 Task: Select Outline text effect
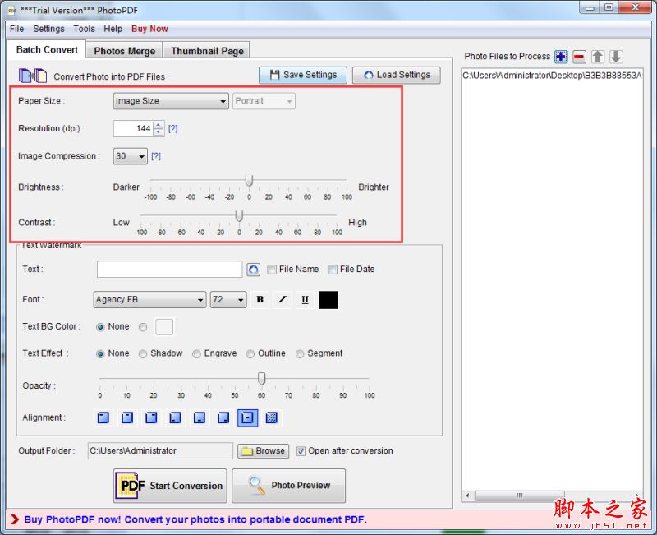250,354
